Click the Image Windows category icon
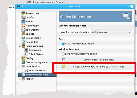The height and width of the screenshot is (98, 137). [23, 46]
